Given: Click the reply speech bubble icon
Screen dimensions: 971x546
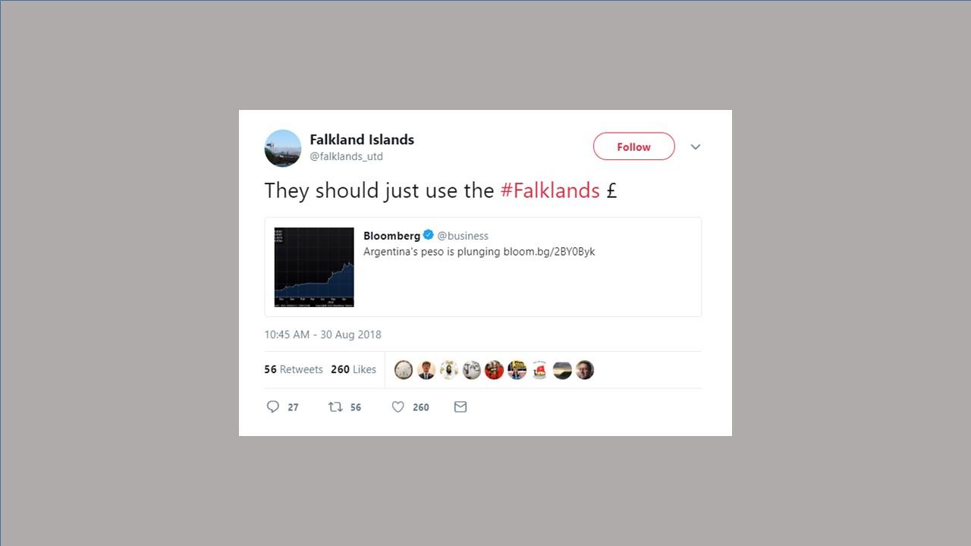Looking at the screenshot, I should tap(273, 407).
